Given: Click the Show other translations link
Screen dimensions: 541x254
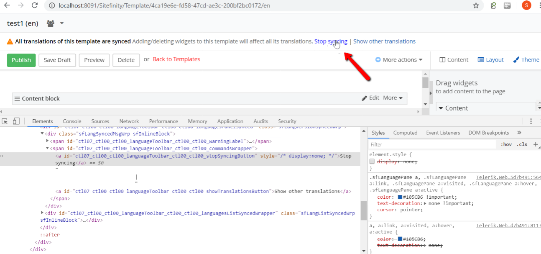Looking at the screenshot, I should click(384, 41).
